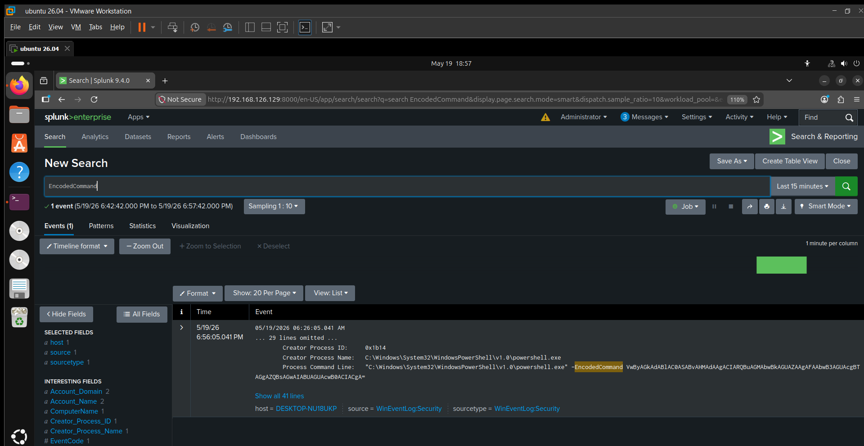864x446 pixels.
Task: Open Ubuntu Help from dock
Action: (19, 172)
